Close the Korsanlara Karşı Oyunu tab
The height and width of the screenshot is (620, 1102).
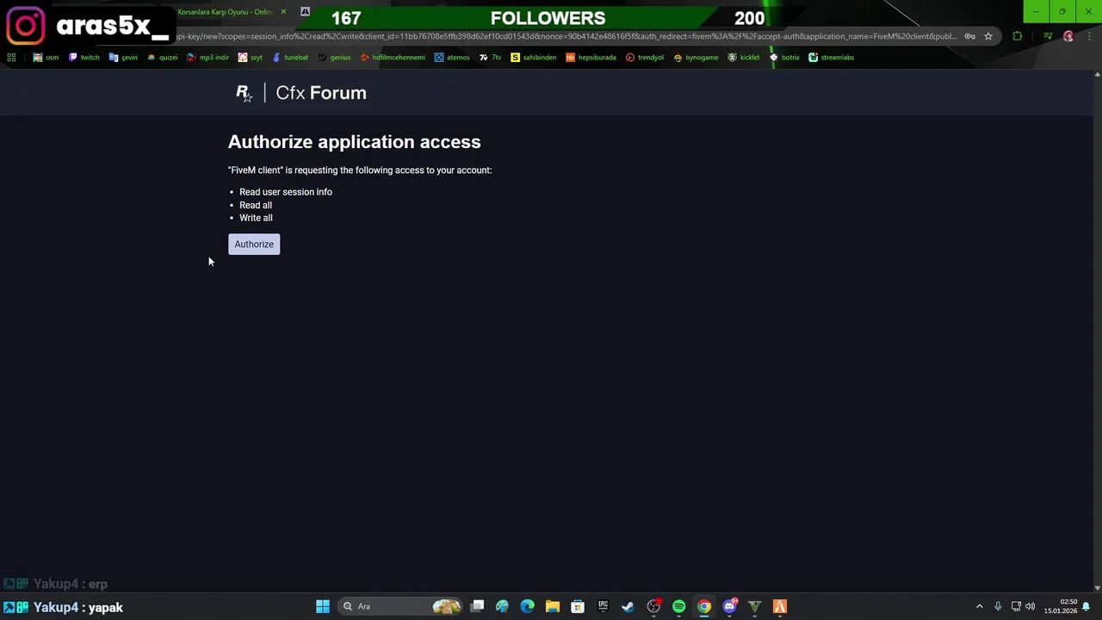pos(283,12)
